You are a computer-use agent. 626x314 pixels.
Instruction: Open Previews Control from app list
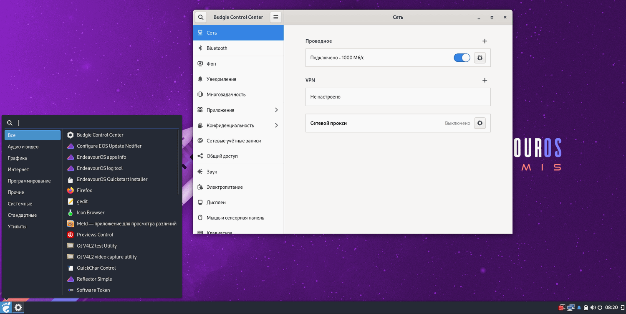point(121,235)
